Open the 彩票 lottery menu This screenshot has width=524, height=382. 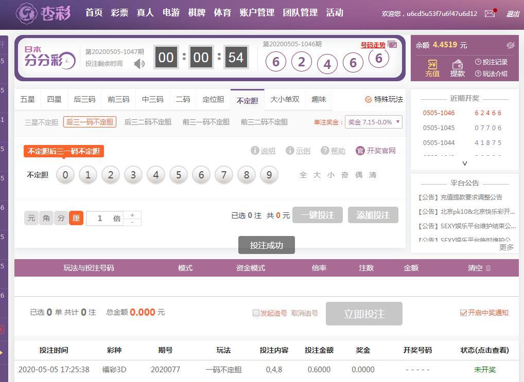pos(119,13)
